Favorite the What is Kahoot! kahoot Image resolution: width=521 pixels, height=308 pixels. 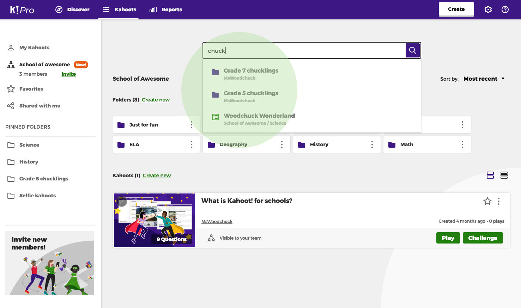pos(487,201)
